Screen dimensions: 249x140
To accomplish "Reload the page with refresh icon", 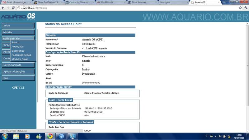I will click(x=13, y=8).
